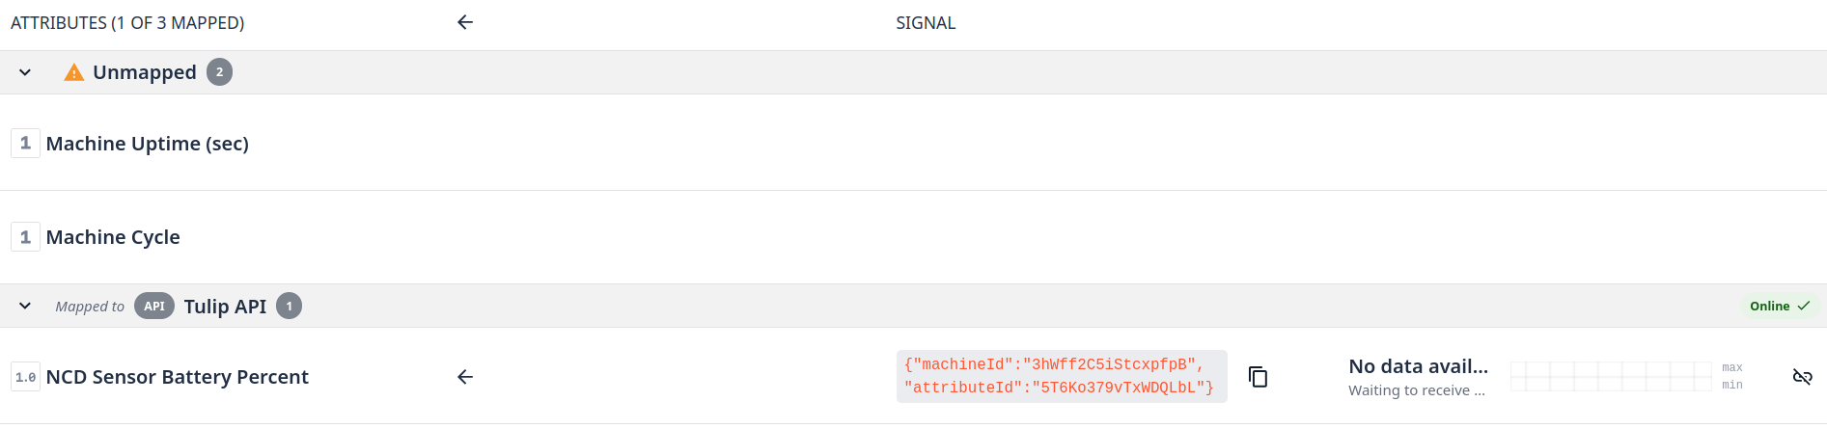Click the float type icon for NCD Sensor

pyautogui.click(x=25, y=377)
